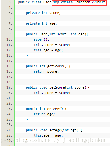The image size is (110, 146).
Task: Click 'this.score = score;' on line 20
Action: (x=52, y=93)
